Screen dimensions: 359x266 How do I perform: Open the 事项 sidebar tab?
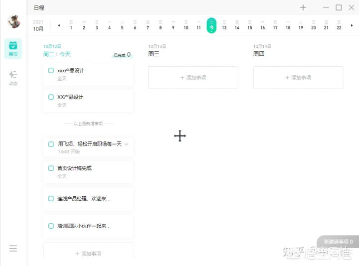tap(13, 49)
